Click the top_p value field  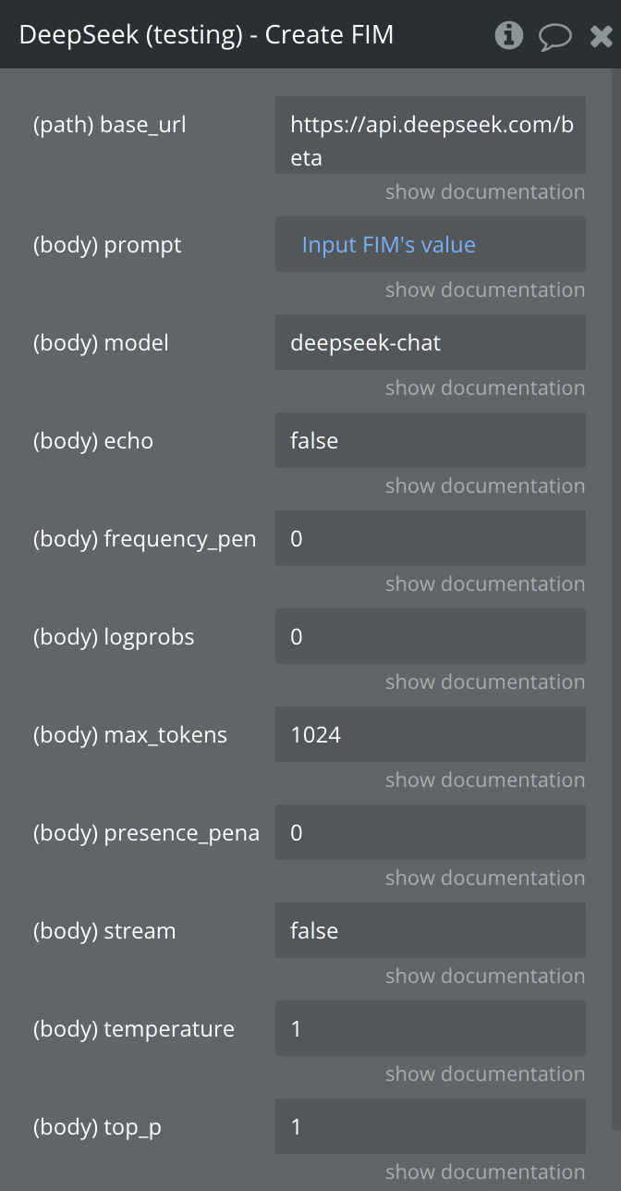(430, 1127)
